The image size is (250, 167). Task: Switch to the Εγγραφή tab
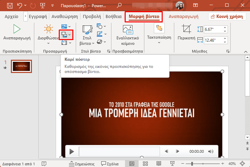tap(38, 16)
